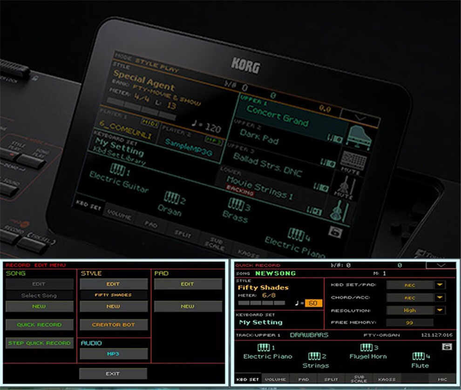Open the Resolution High dropdown arrow
This screenshot has width=461, height=390.
pos(440,310)
